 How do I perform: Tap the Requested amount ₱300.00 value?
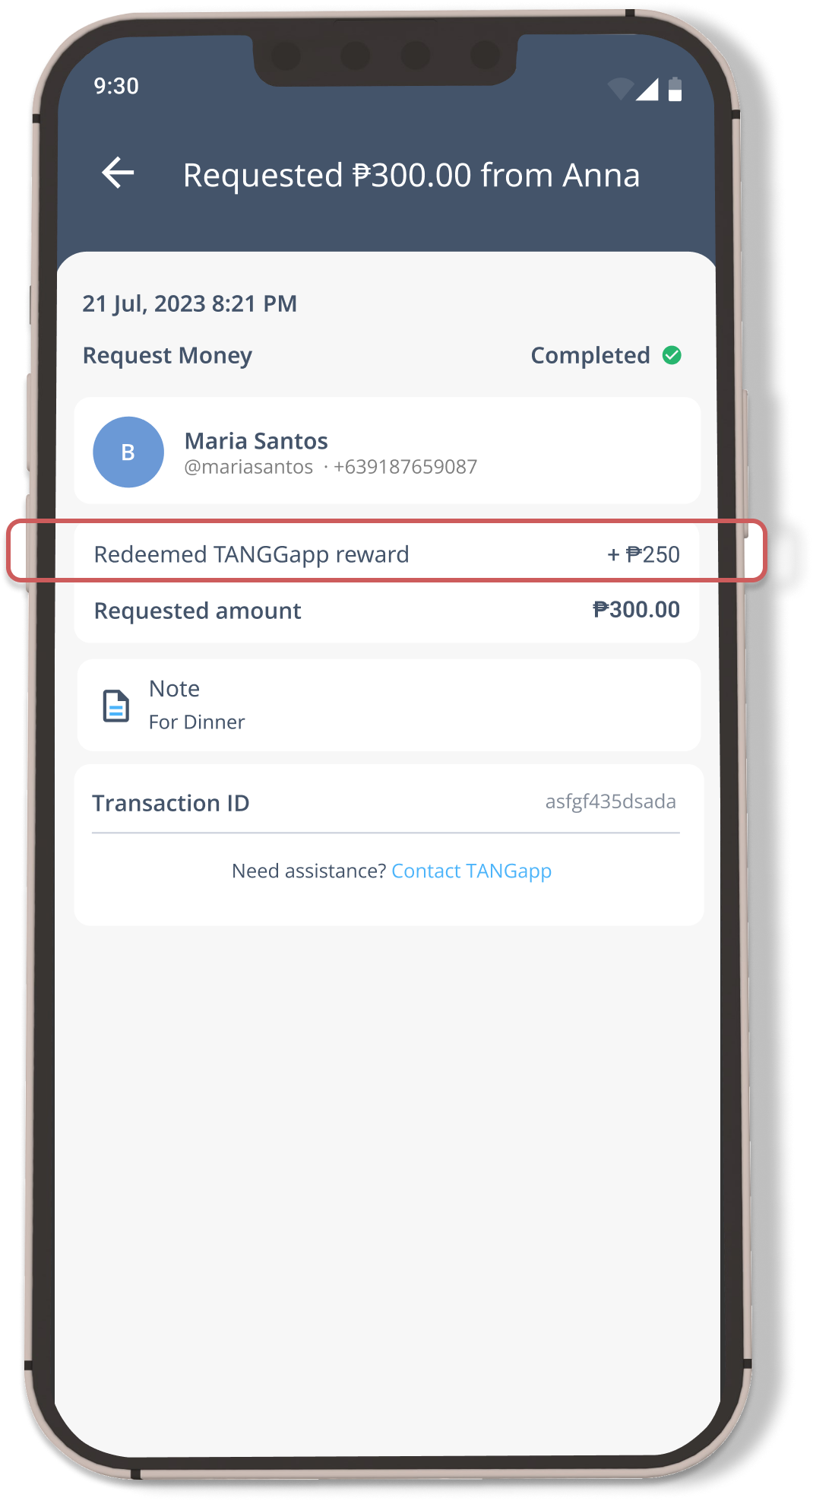point(636,609)
